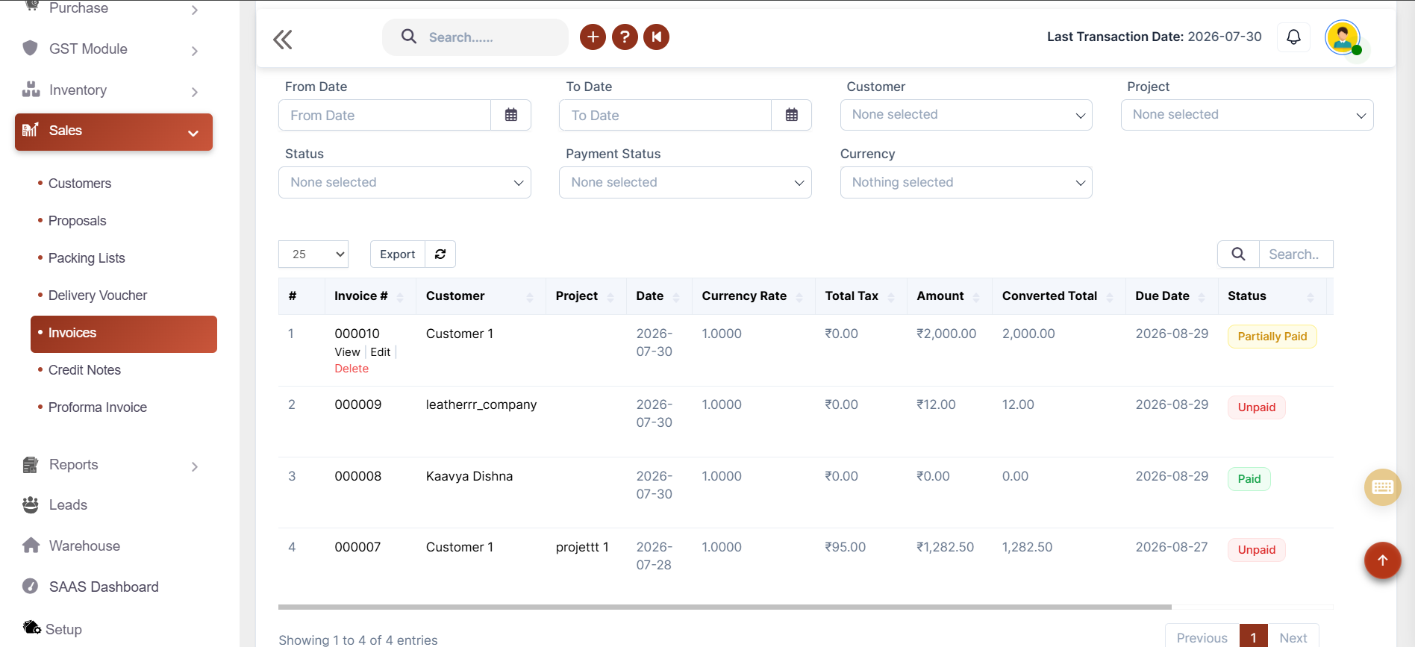Click the Inventory boxes icon
The width and height of the screenshot is (1415, 647).
[x=31, y=90]
